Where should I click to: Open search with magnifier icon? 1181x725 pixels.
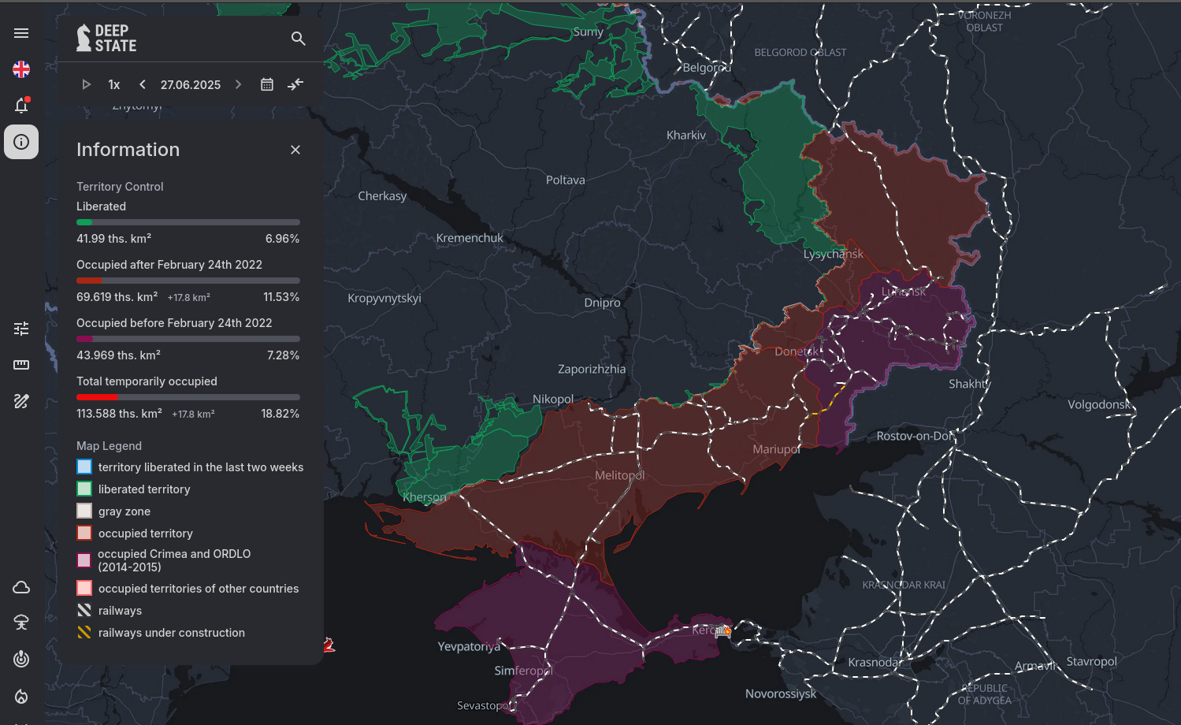click(298, 38)
